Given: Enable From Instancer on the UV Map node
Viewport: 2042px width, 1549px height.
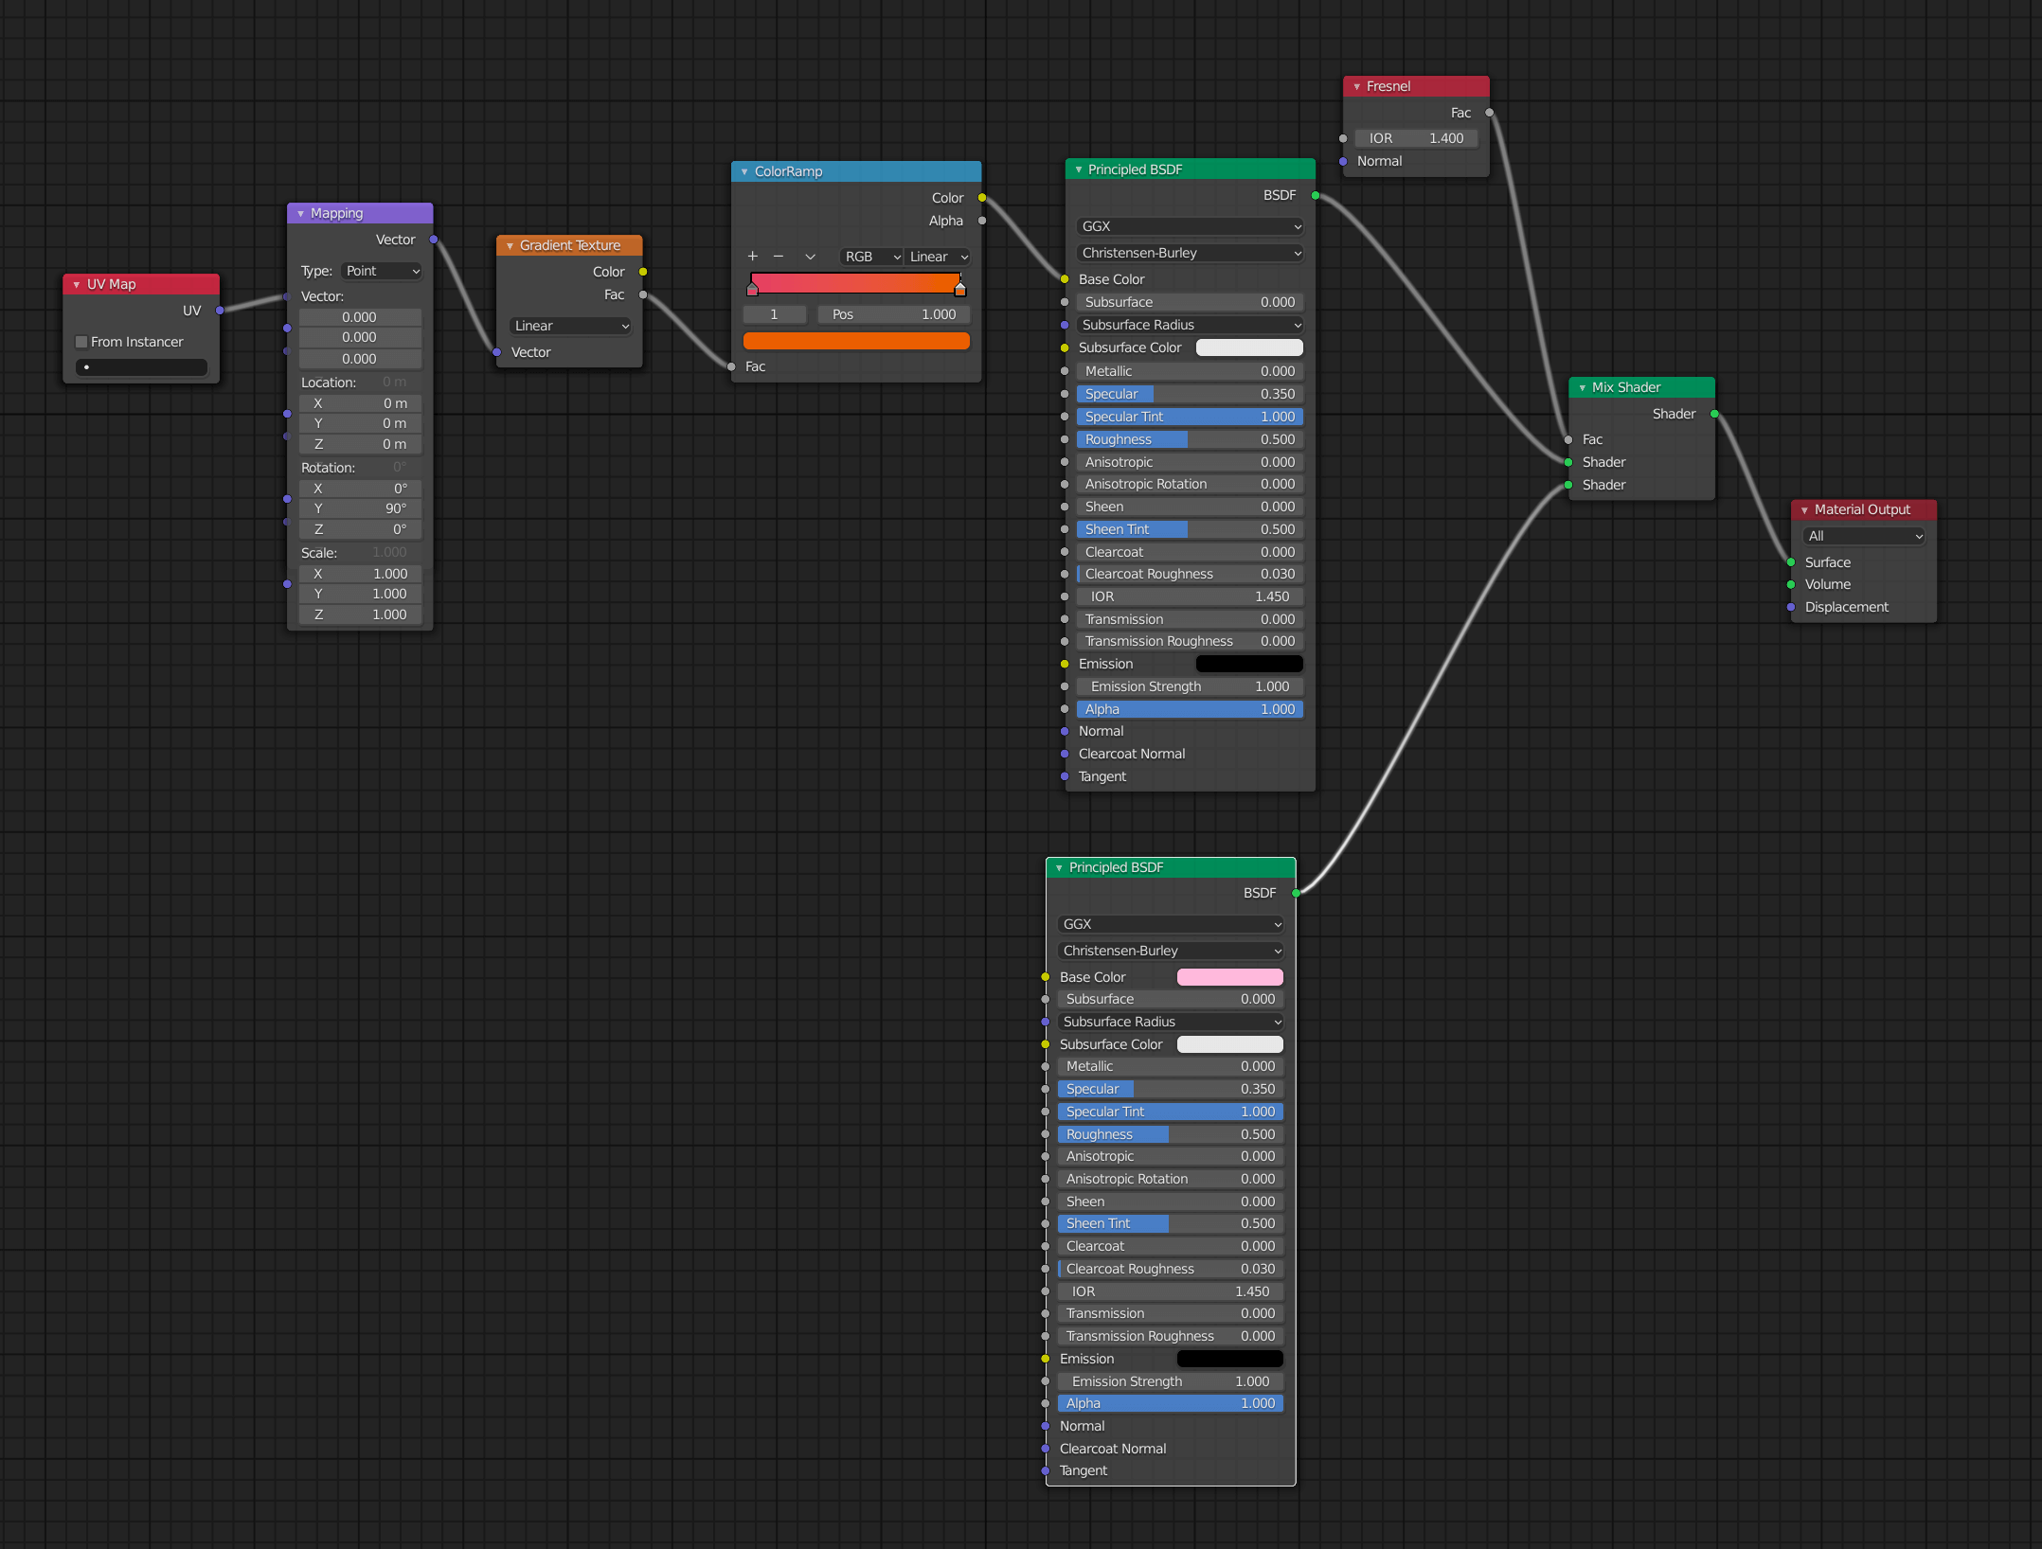Looking at the screenshot, I should (x=81, y=341).
